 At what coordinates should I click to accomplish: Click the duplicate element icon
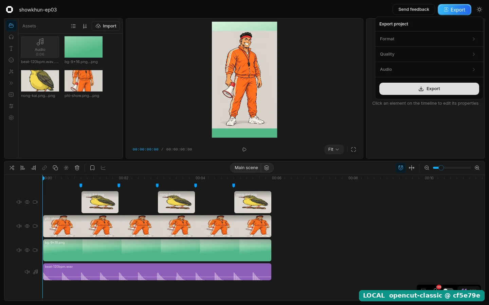pyautogui.click(x=55, y=168)
